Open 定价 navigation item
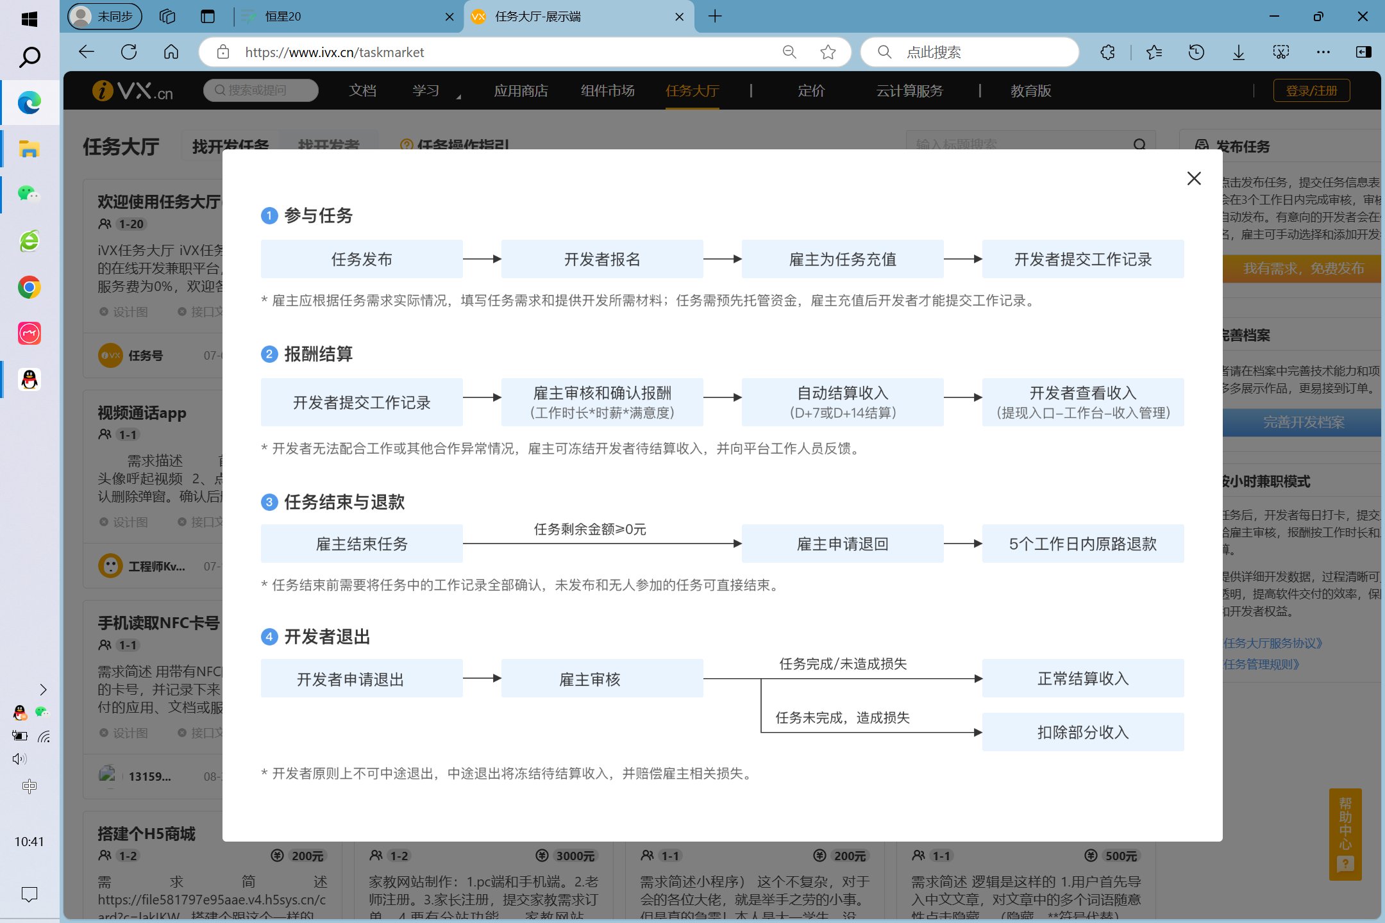Image resolution: width=1385 pixels, height=923 pixels. coord(811,90)
